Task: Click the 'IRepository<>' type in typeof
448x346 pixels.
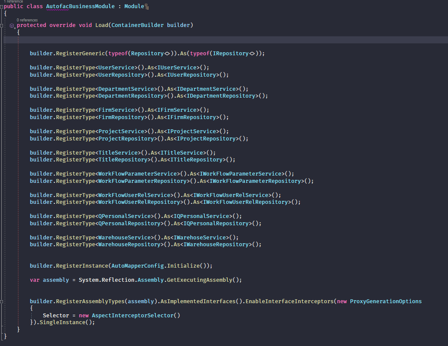Action: 234,54
